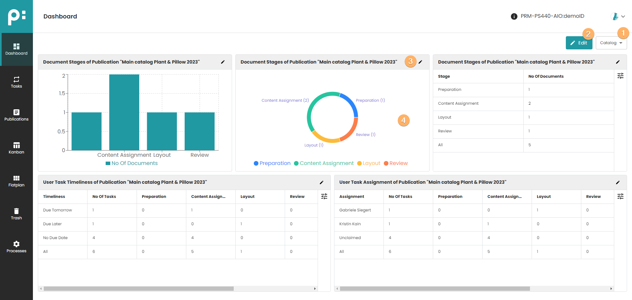This screenshot has width=632, height=300.
Task: Open the Processes section
Action: (16, 247)
